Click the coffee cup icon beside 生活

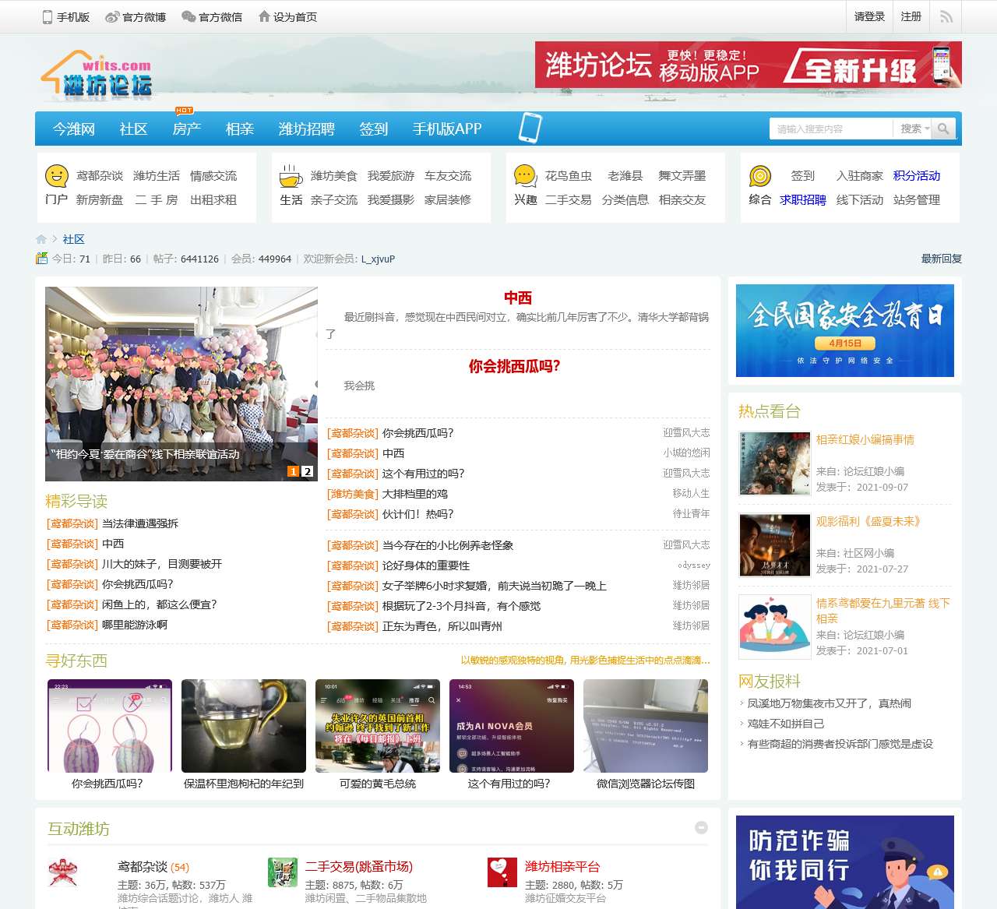(x=290, y=178)
